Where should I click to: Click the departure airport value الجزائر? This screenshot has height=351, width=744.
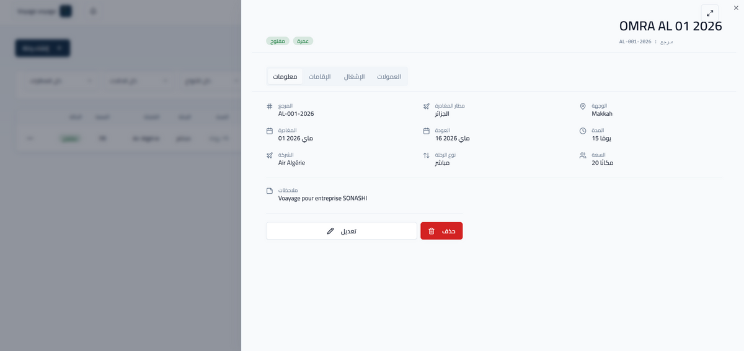(x=442, y=114)
